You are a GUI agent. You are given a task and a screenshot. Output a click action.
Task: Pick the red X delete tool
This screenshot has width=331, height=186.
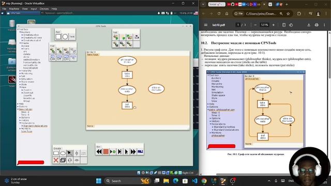click(x=56, y=160)
